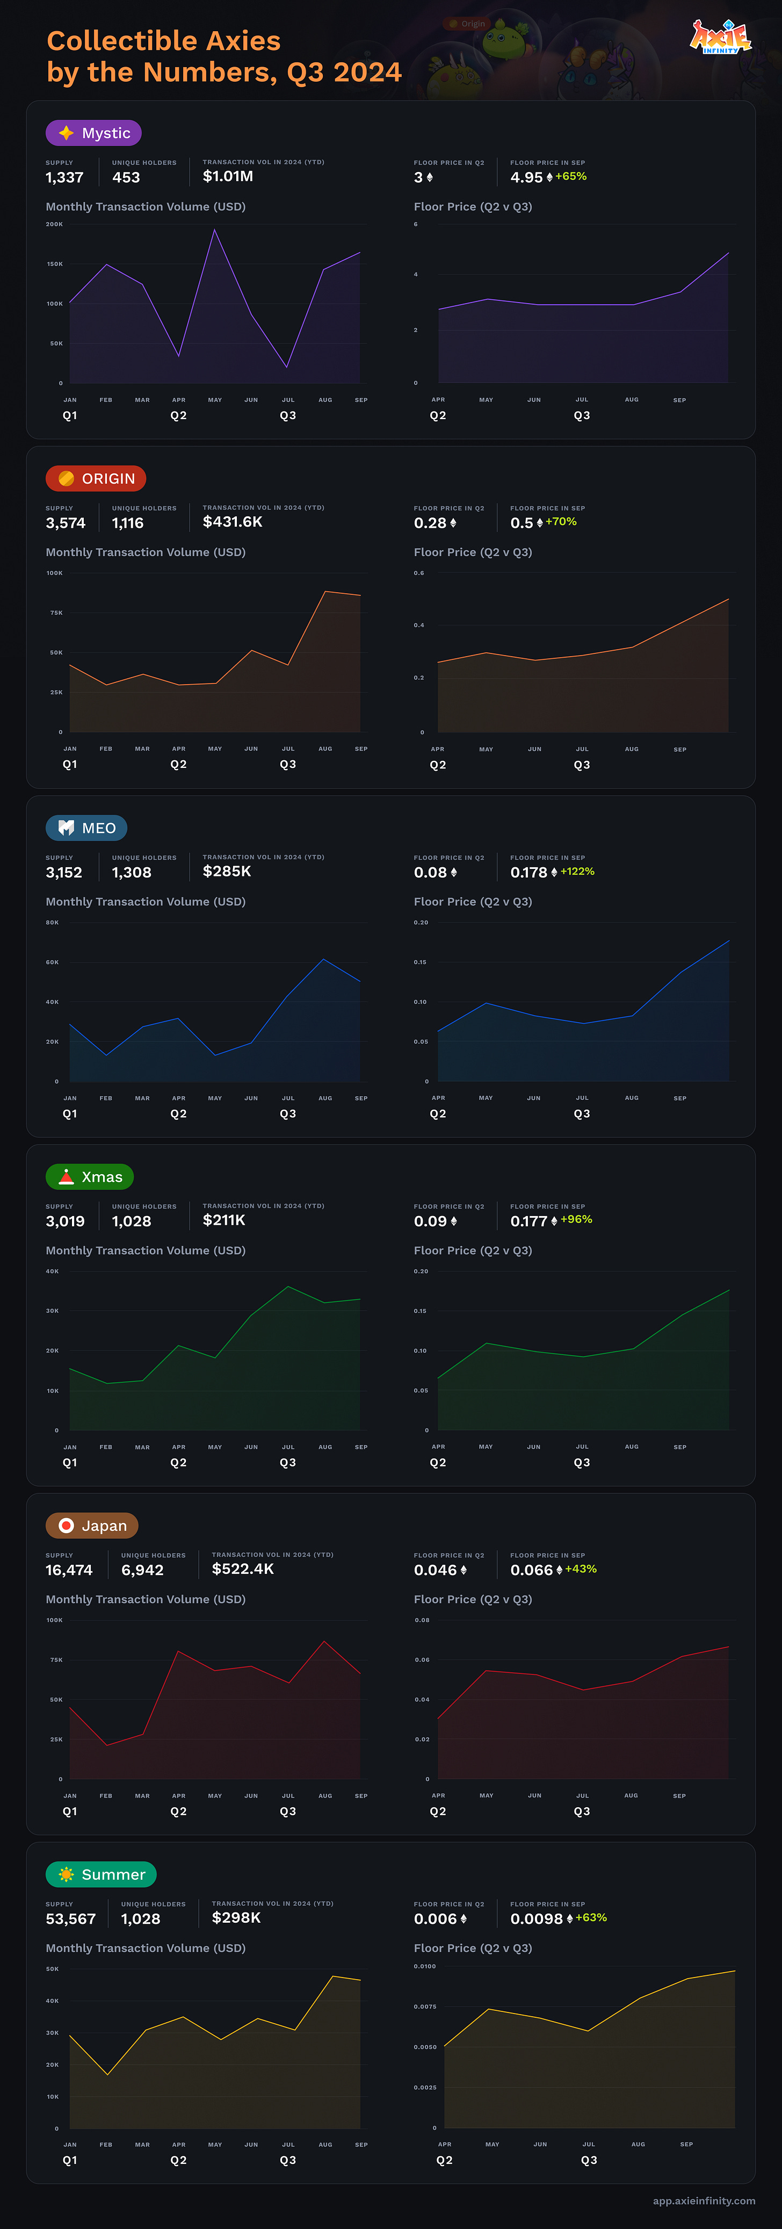
Task: Click Mystic supply value 1,337
Action: click(65, 177)
